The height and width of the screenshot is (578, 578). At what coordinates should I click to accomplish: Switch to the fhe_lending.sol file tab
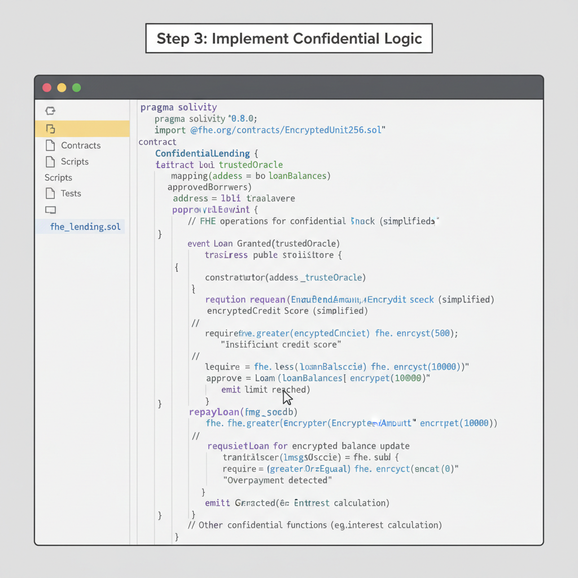[x=85, y=226]
